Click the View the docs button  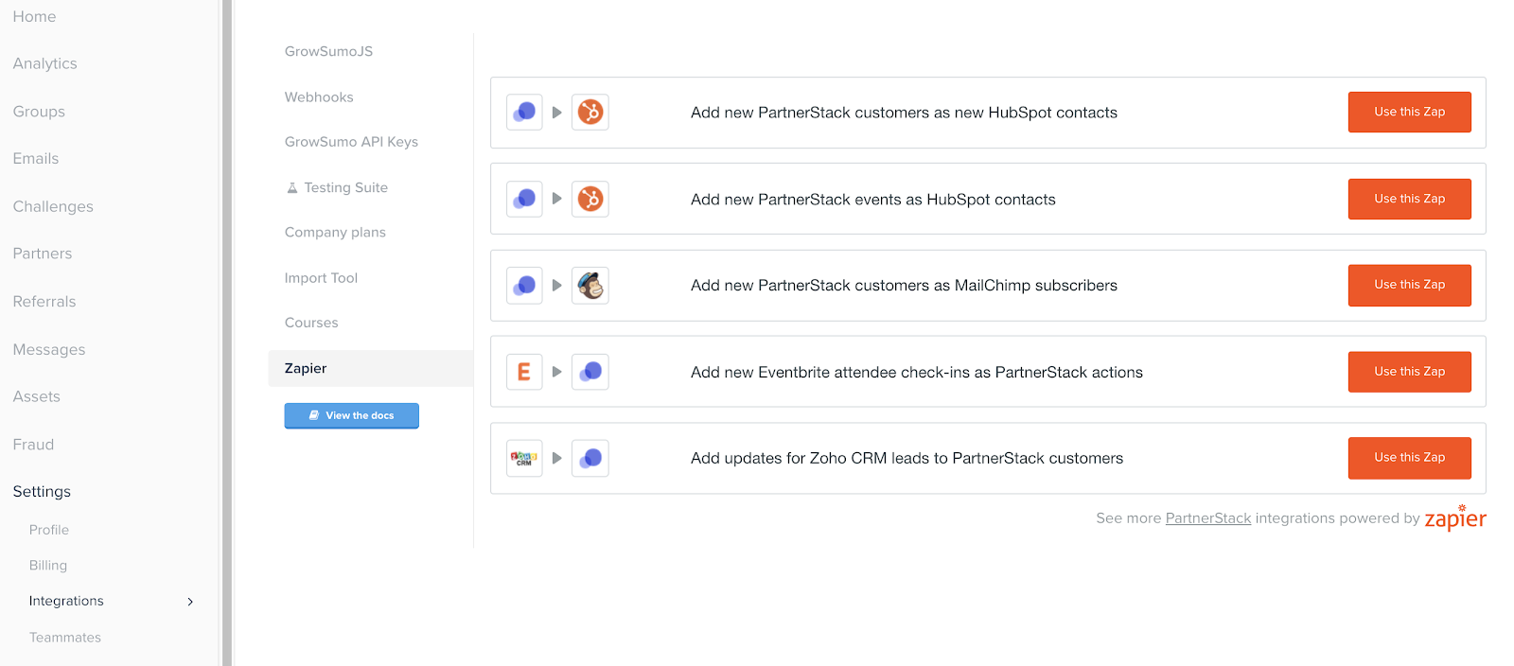[351, 415]
